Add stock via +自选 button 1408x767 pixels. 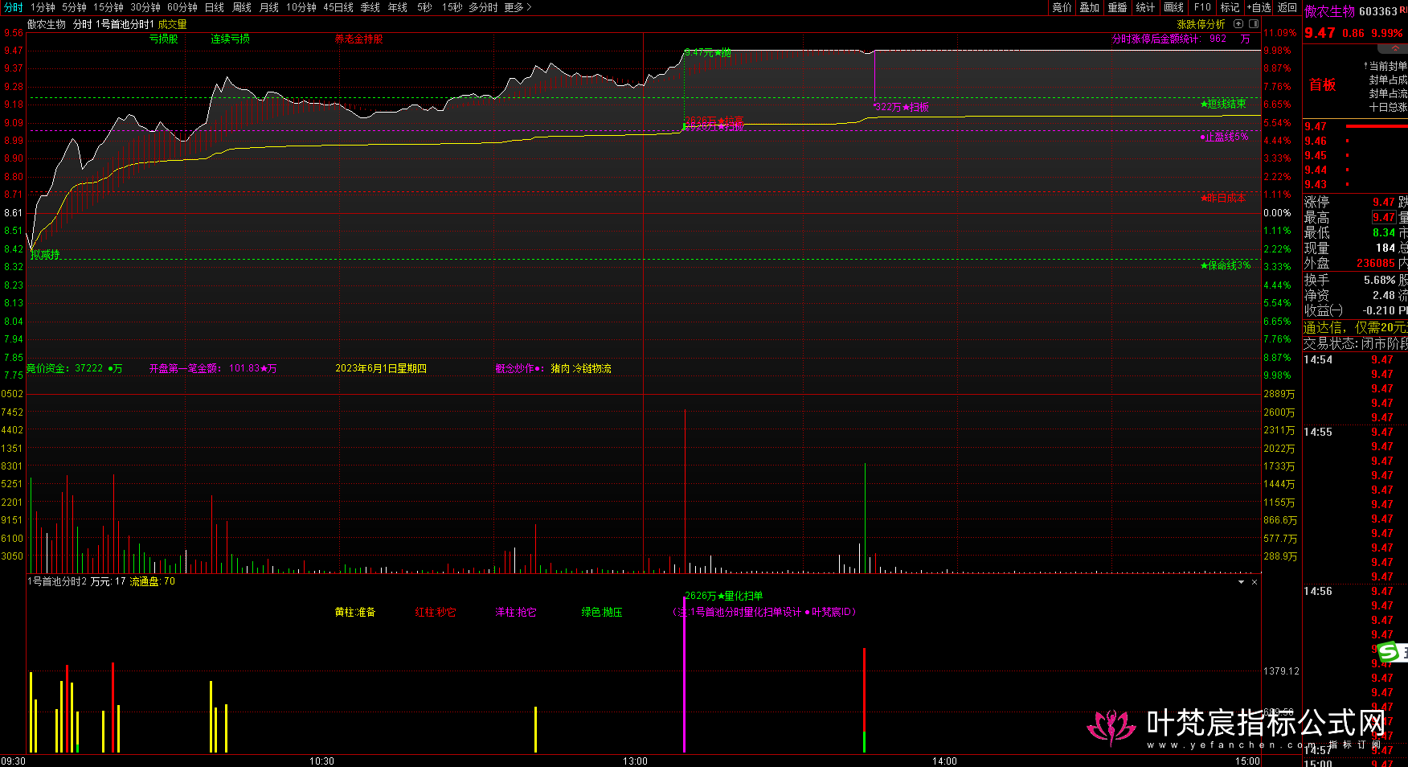[1259, 7]
